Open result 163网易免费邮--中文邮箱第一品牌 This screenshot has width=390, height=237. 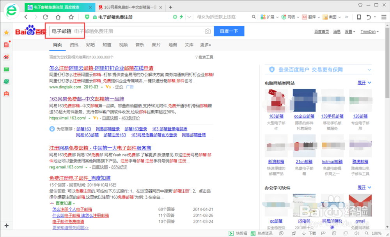click(x=87, y=99)
